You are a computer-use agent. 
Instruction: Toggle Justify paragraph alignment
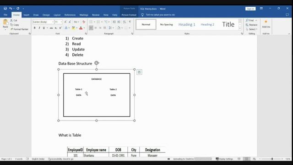point(105,28)
